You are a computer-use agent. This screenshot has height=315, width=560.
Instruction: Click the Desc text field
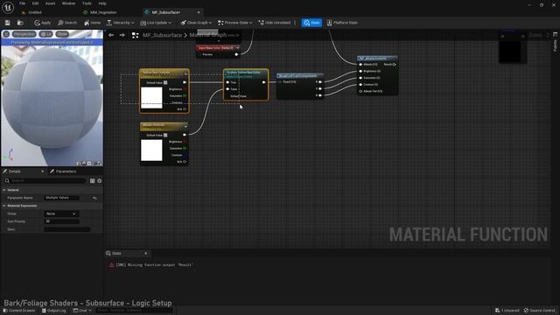tap(67, 229)
